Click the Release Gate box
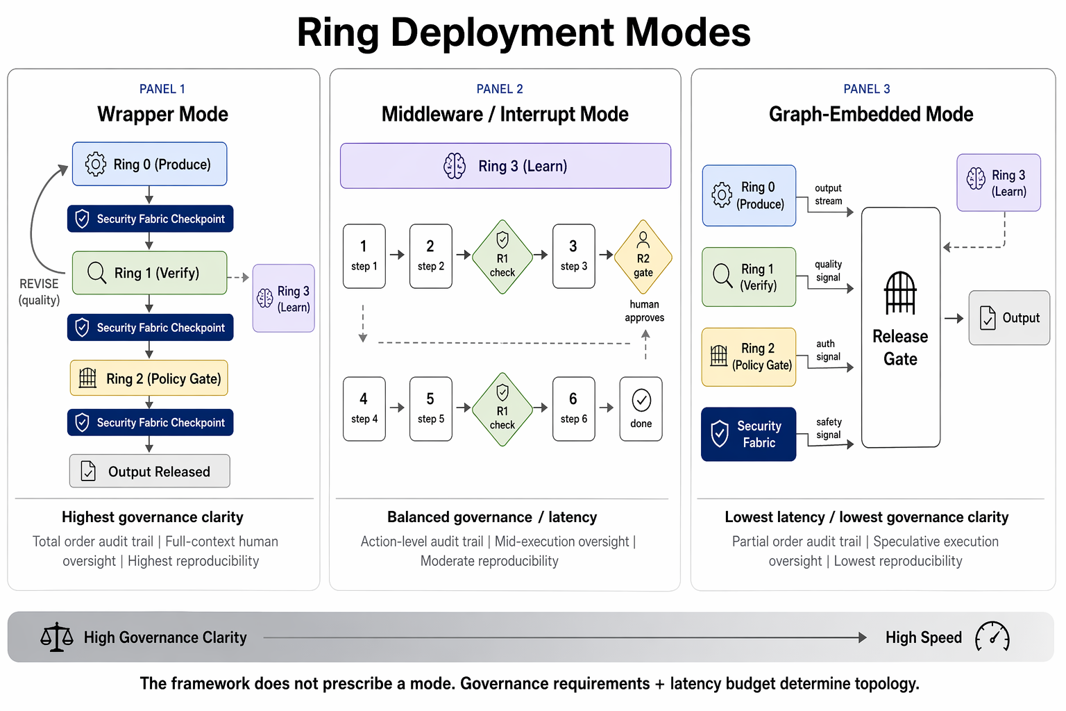Image resolution: width=1066 pixels, height=711 pixels. click(901, 327)
